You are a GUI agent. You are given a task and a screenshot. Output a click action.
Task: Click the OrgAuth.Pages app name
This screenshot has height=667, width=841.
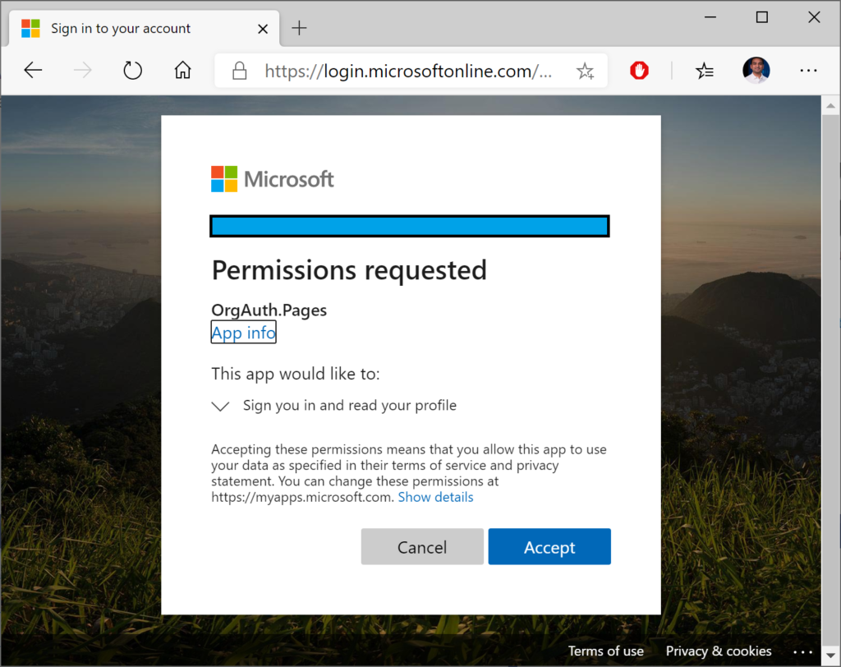269,310
